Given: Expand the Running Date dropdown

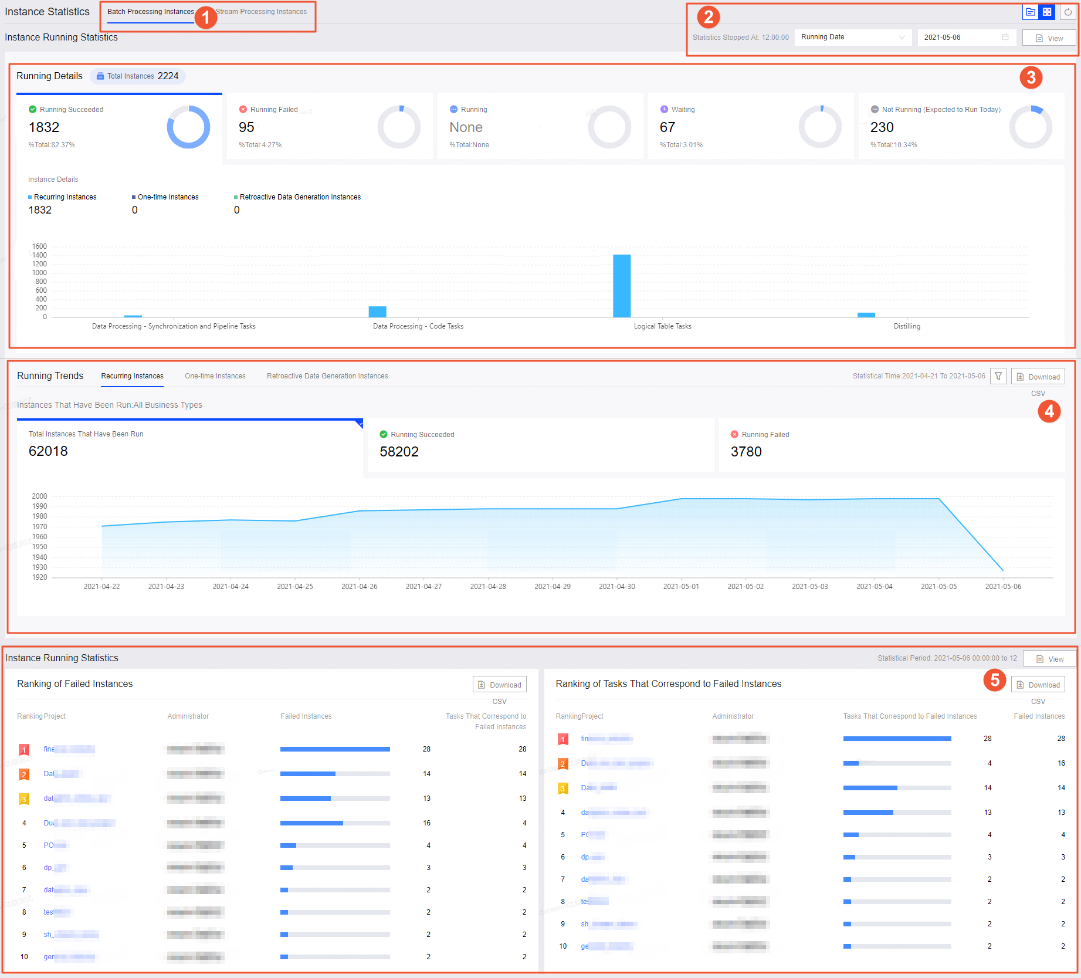Looking at the screenshot, I should [x=853, y=37].
